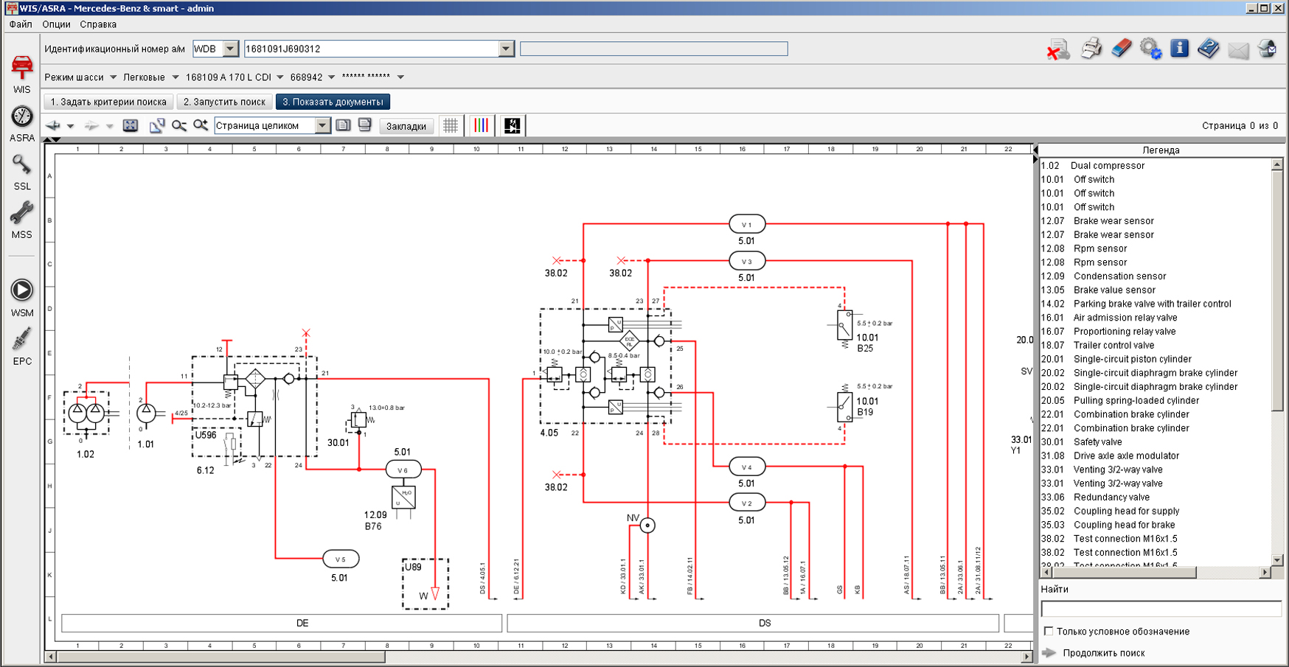This screenshot has height=667, width=1289.
Task: Click the horizontal scrollbar under the diagram
Action: 221,657
